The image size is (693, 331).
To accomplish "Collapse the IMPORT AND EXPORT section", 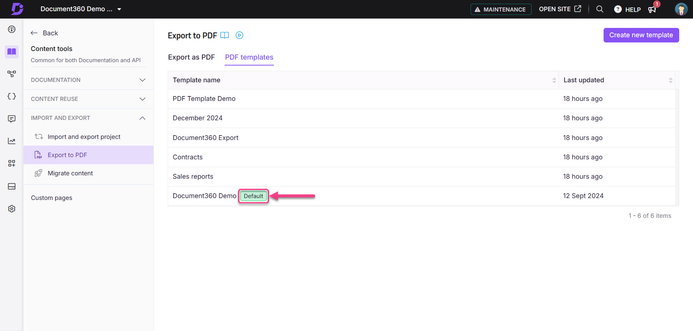I will point(88,118).
